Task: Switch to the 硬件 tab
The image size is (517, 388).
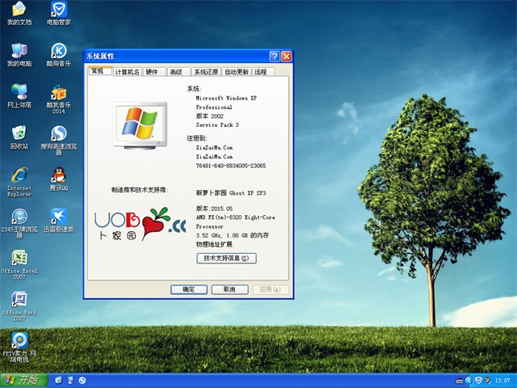Action: (153, 72)
